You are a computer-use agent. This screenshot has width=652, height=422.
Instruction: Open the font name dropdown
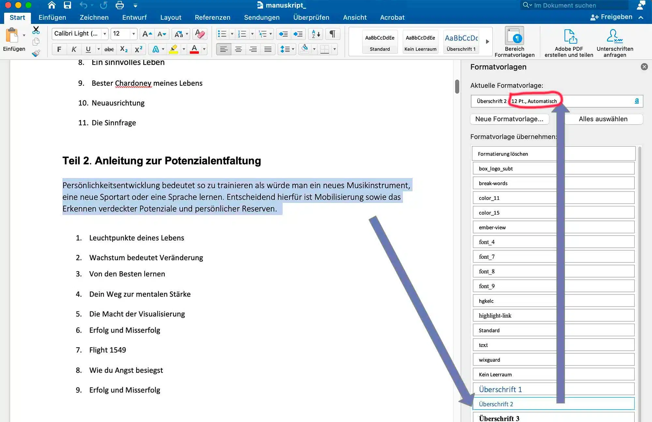pos(105,34)
